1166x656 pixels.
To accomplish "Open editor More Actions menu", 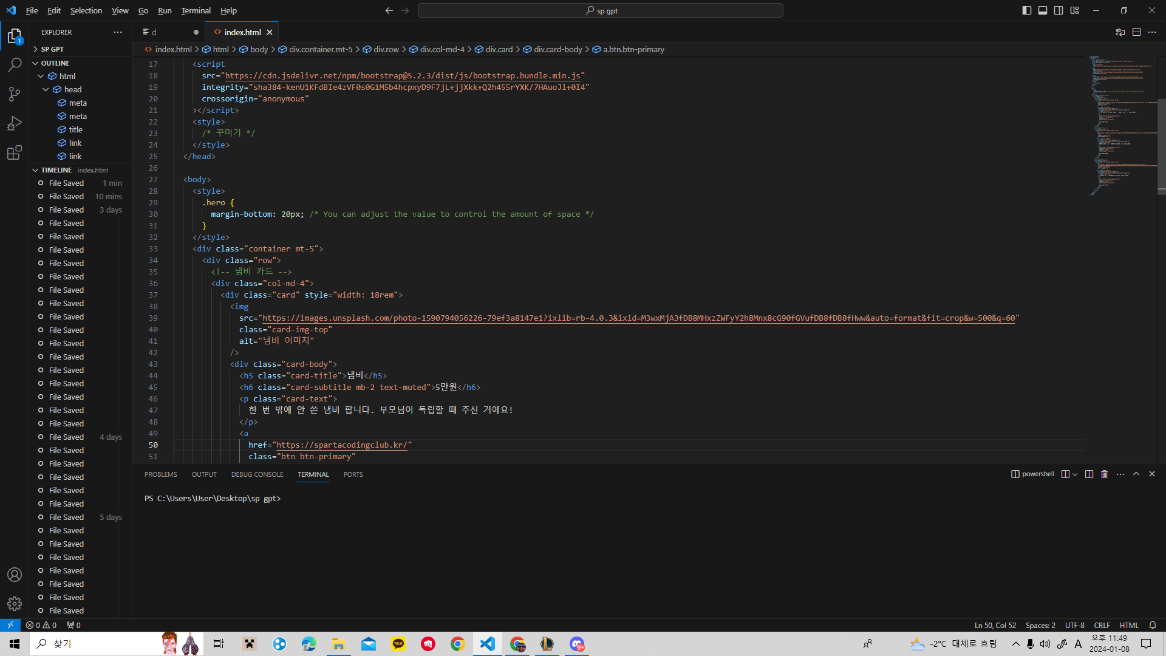I will [1152, 32].
